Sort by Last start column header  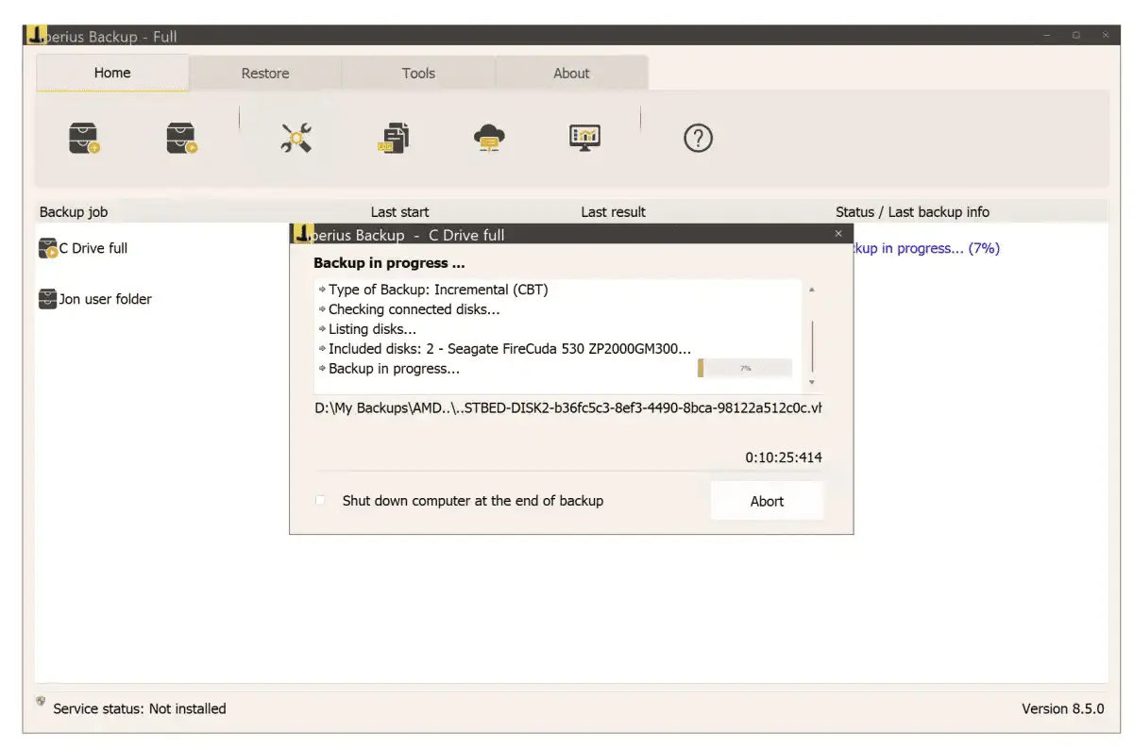pos(399,212)
